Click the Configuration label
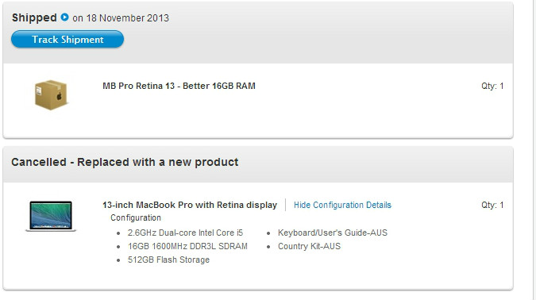536x300 pixels. 136,218
